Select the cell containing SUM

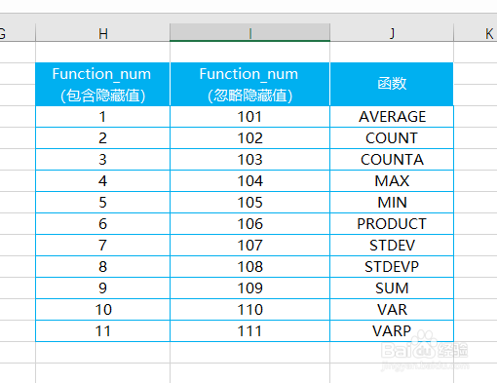coord(392,288)
